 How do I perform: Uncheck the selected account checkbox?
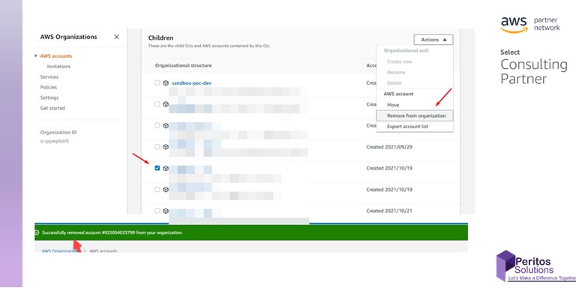tap(157, 168)
